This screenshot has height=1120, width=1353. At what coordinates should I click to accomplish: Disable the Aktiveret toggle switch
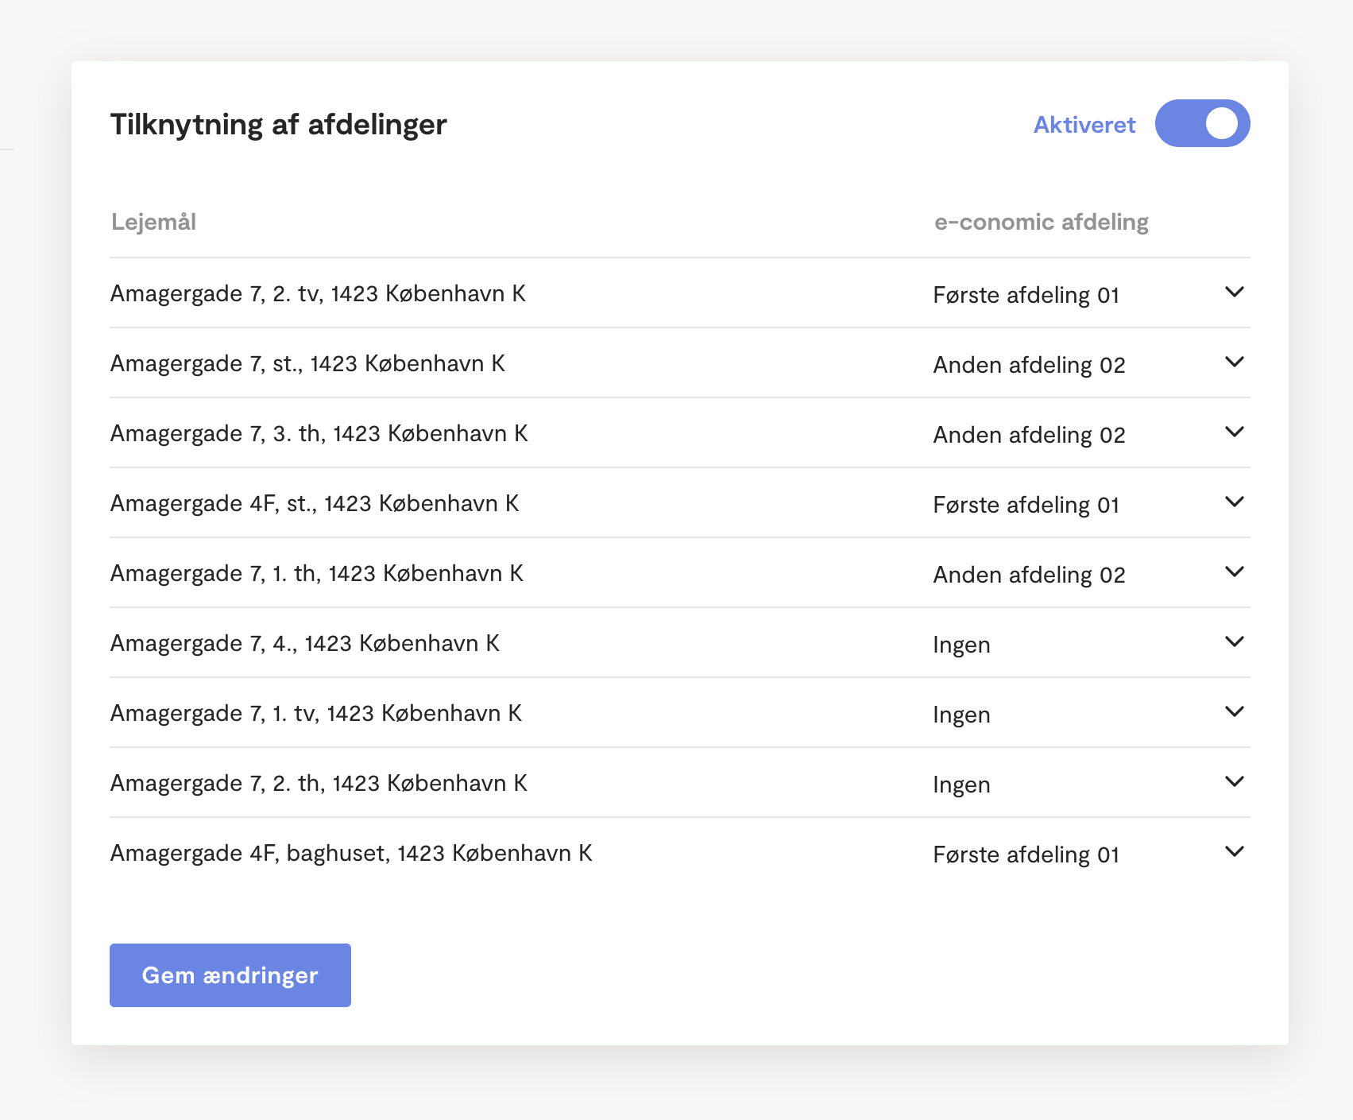pos(1202,123)
